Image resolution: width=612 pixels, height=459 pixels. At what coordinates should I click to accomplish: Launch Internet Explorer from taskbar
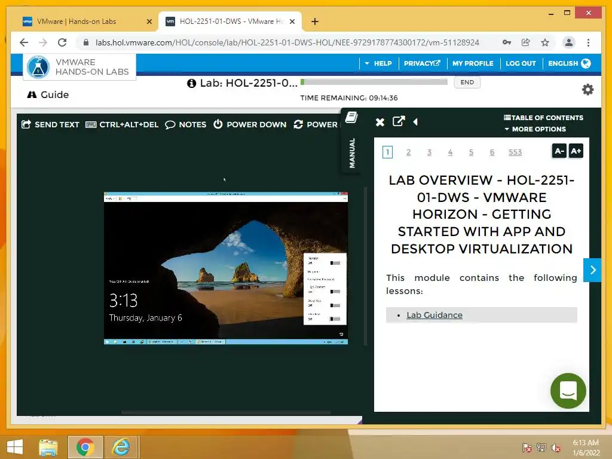121,447
